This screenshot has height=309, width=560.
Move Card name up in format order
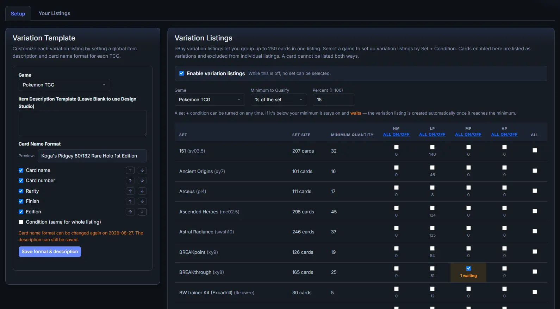(130, 170)
